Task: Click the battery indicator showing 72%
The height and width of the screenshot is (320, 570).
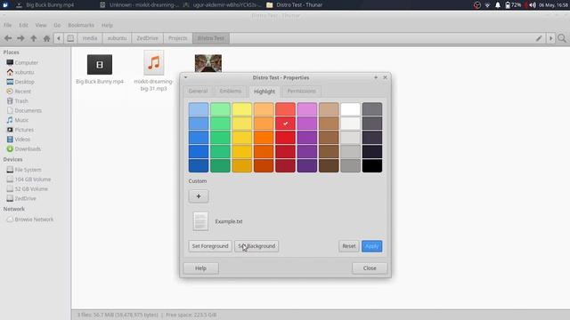Action: coord(513,5)
